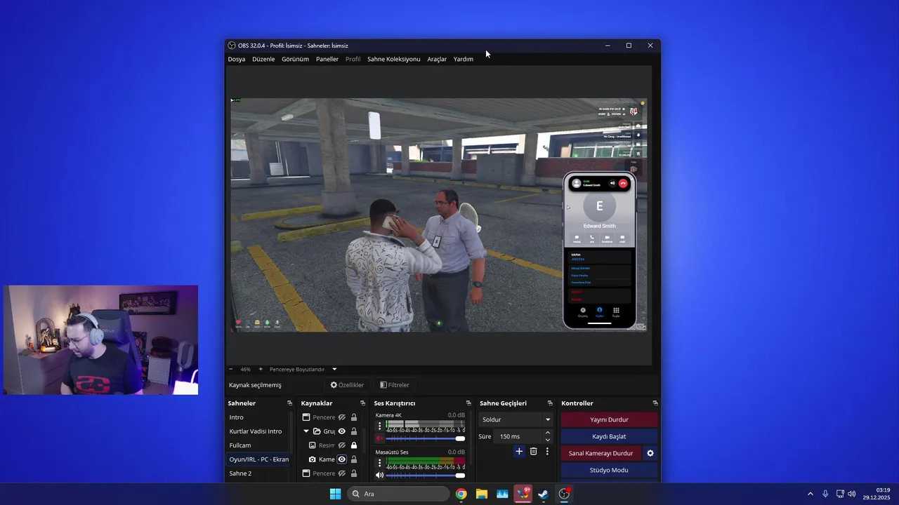Collapse the Grup source group arrow
Image resolution: width=899 pixels, height=505 pixels.
point(306,431)
